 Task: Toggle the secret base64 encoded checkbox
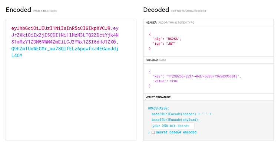coord(153,132)
